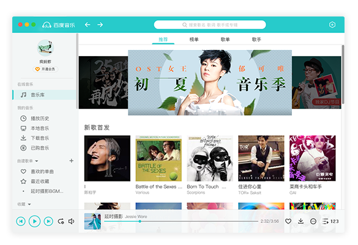Switch to the 歌单 tab
The height and width of the screenshot is (245, 358).
click(225, 40)
